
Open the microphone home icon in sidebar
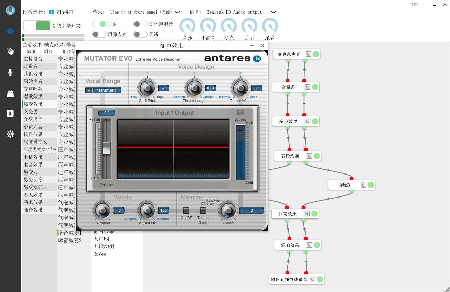(10, 10)
